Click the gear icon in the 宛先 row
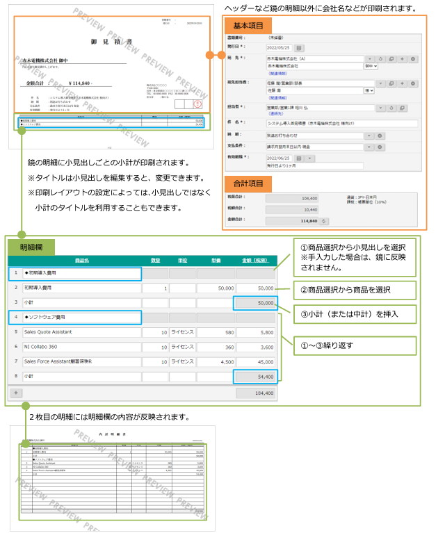445x533 pixels. pos(413,59)
